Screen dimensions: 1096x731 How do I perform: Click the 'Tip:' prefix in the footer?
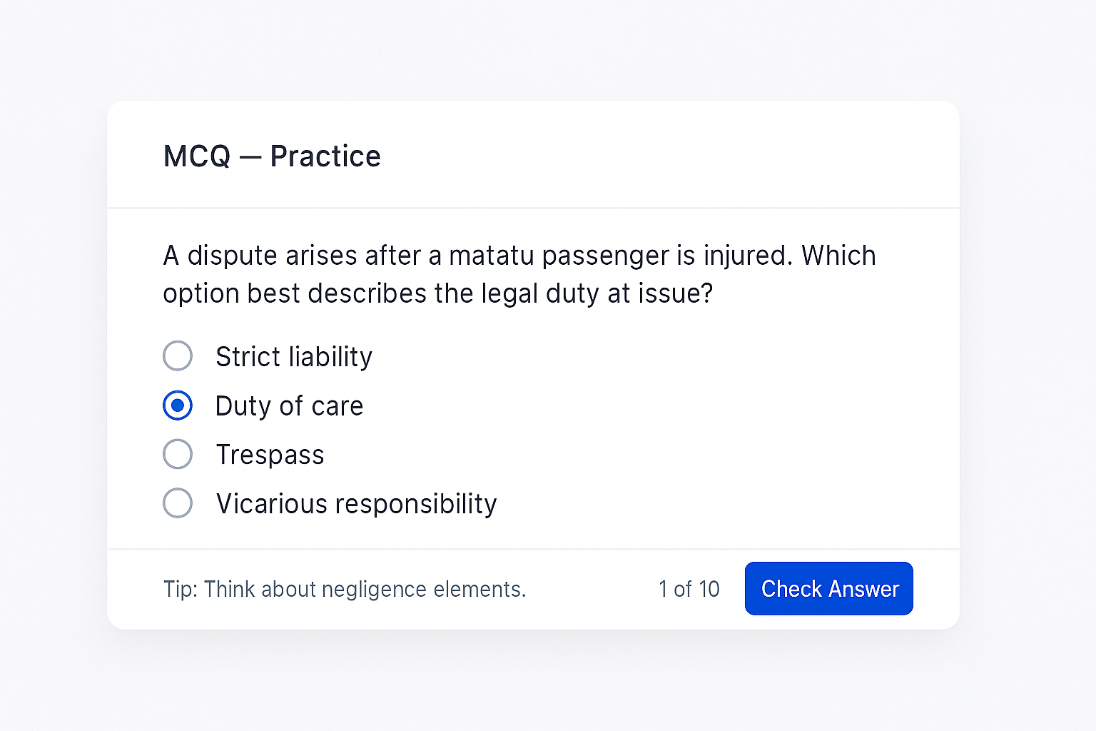181,590
